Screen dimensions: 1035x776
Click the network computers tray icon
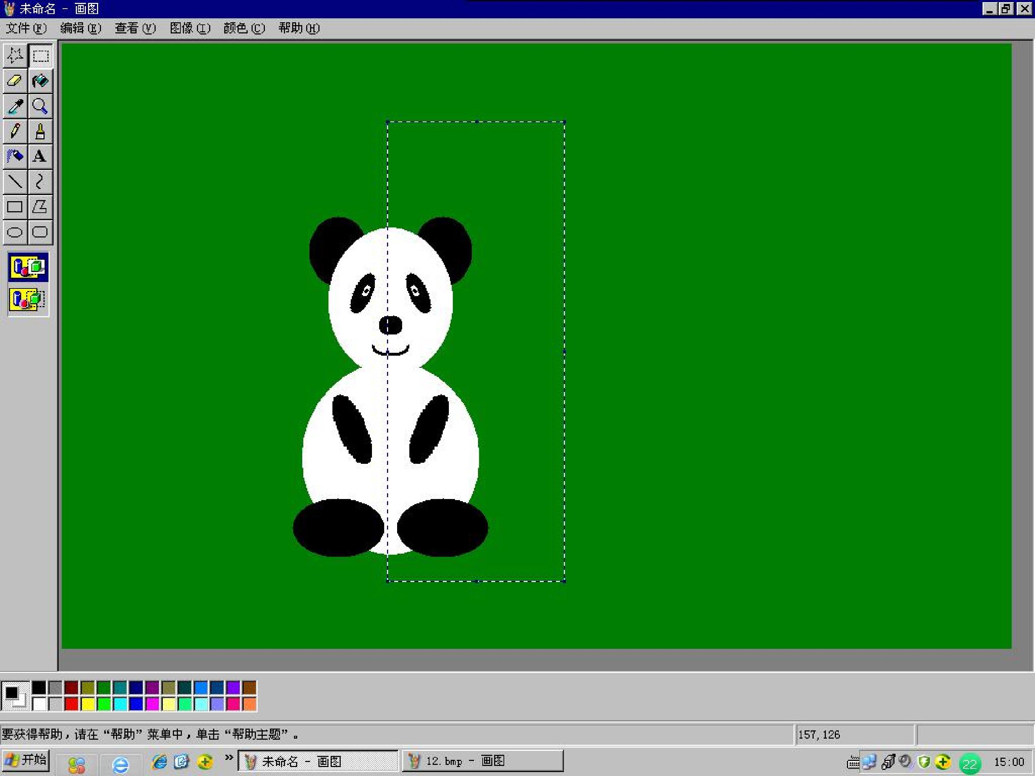pyautogui.click(x=869, y=762)
